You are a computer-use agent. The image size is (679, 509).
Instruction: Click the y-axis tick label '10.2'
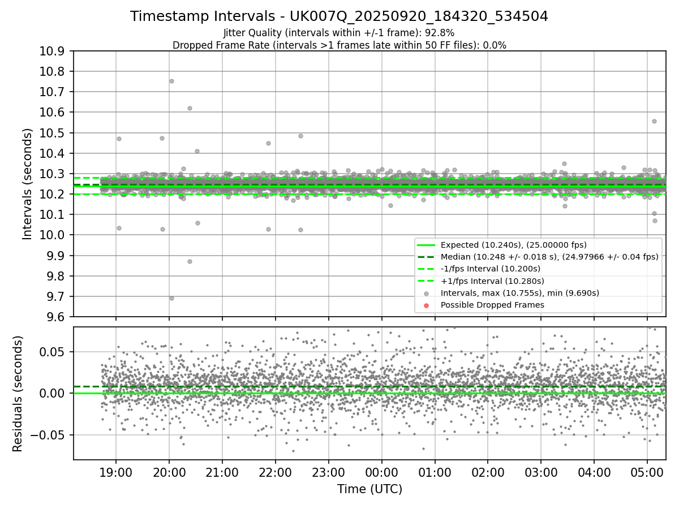[x=51, y=194]
